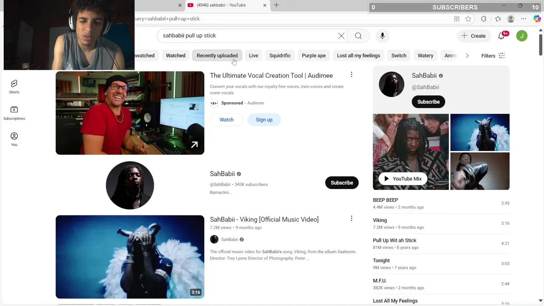Screen dimensions: 544x306
Task: Open a new browser tab
Action: [x=277, y=5]
